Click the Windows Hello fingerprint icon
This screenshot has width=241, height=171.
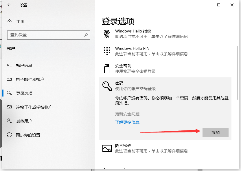click(107, 34)
